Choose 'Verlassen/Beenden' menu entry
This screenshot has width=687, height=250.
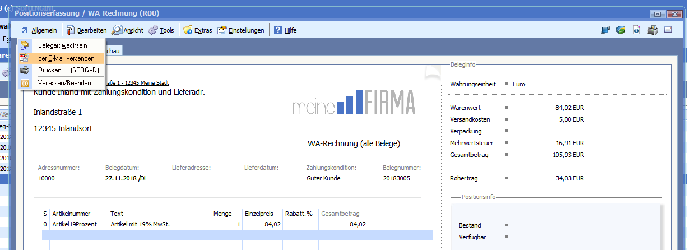point(64,83)
